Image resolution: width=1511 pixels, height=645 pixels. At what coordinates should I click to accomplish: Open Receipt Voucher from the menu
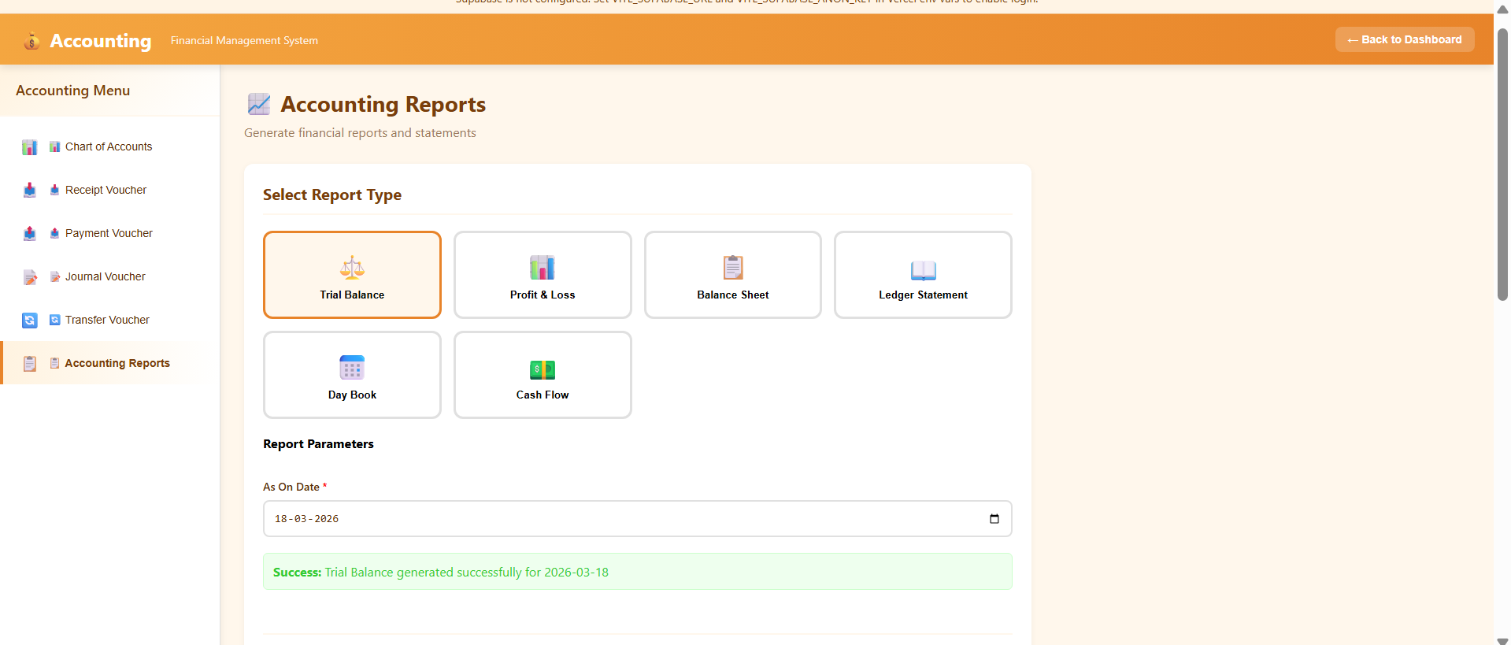(x=106, y=191)
